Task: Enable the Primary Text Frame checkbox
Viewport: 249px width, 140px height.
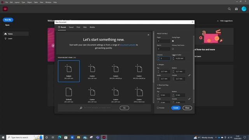Action: click(x=173, y=49)
